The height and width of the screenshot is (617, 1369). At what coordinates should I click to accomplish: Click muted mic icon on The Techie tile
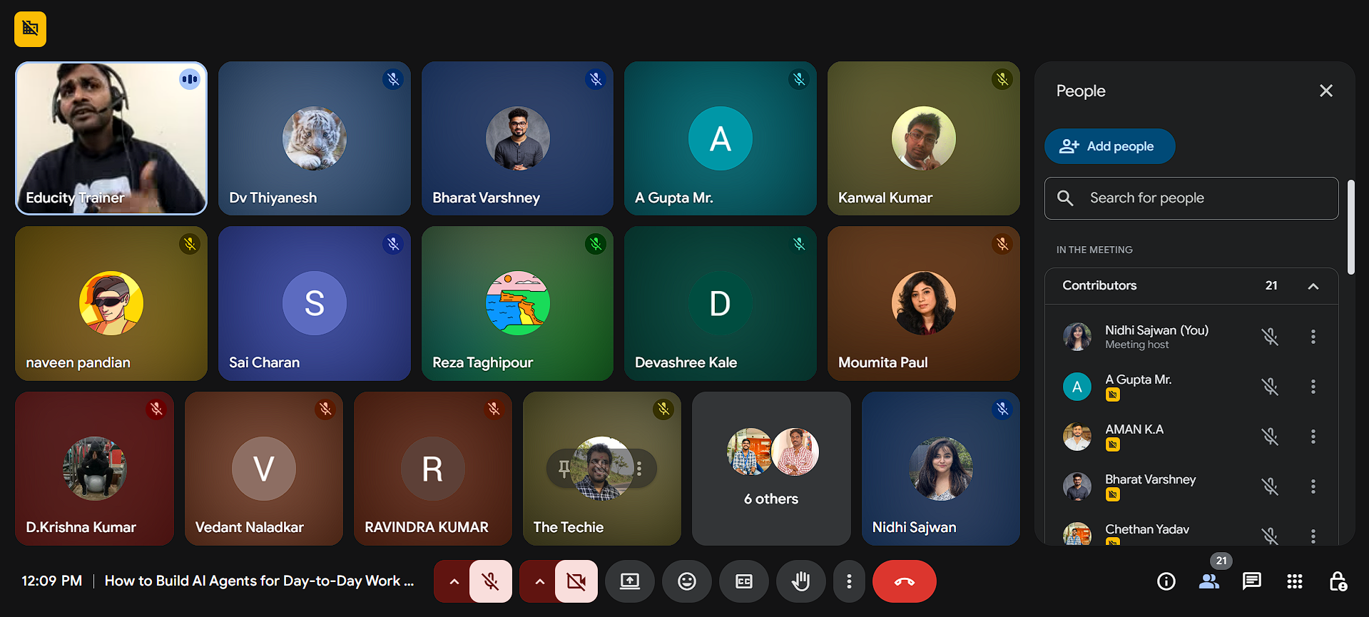663,409
